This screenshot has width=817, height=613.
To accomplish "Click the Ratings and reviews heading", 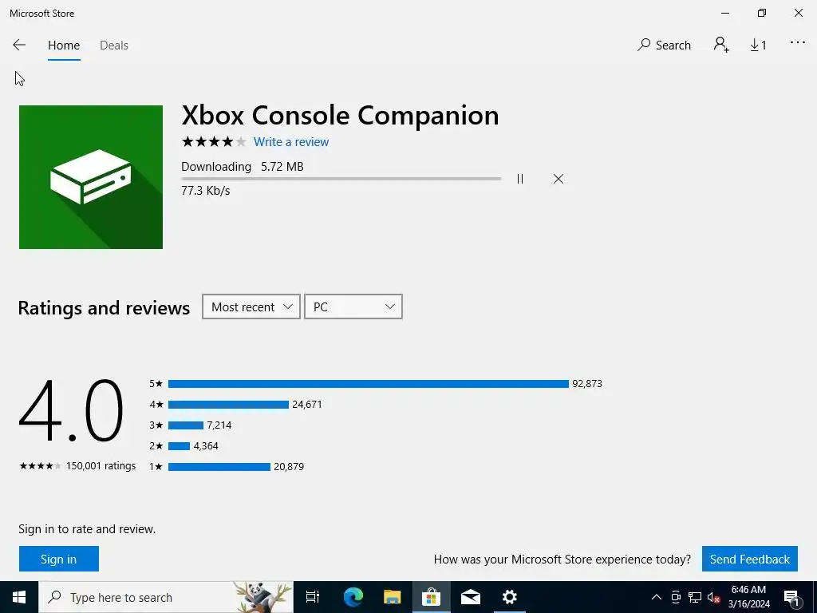I will 105,307.
